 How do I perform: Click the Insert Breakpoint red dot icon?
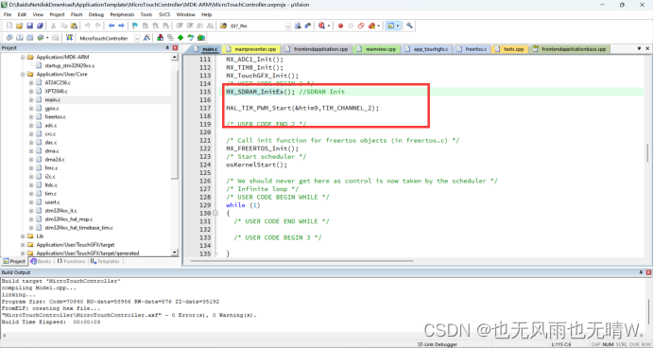pyautogui.click(x=340, y=26)
